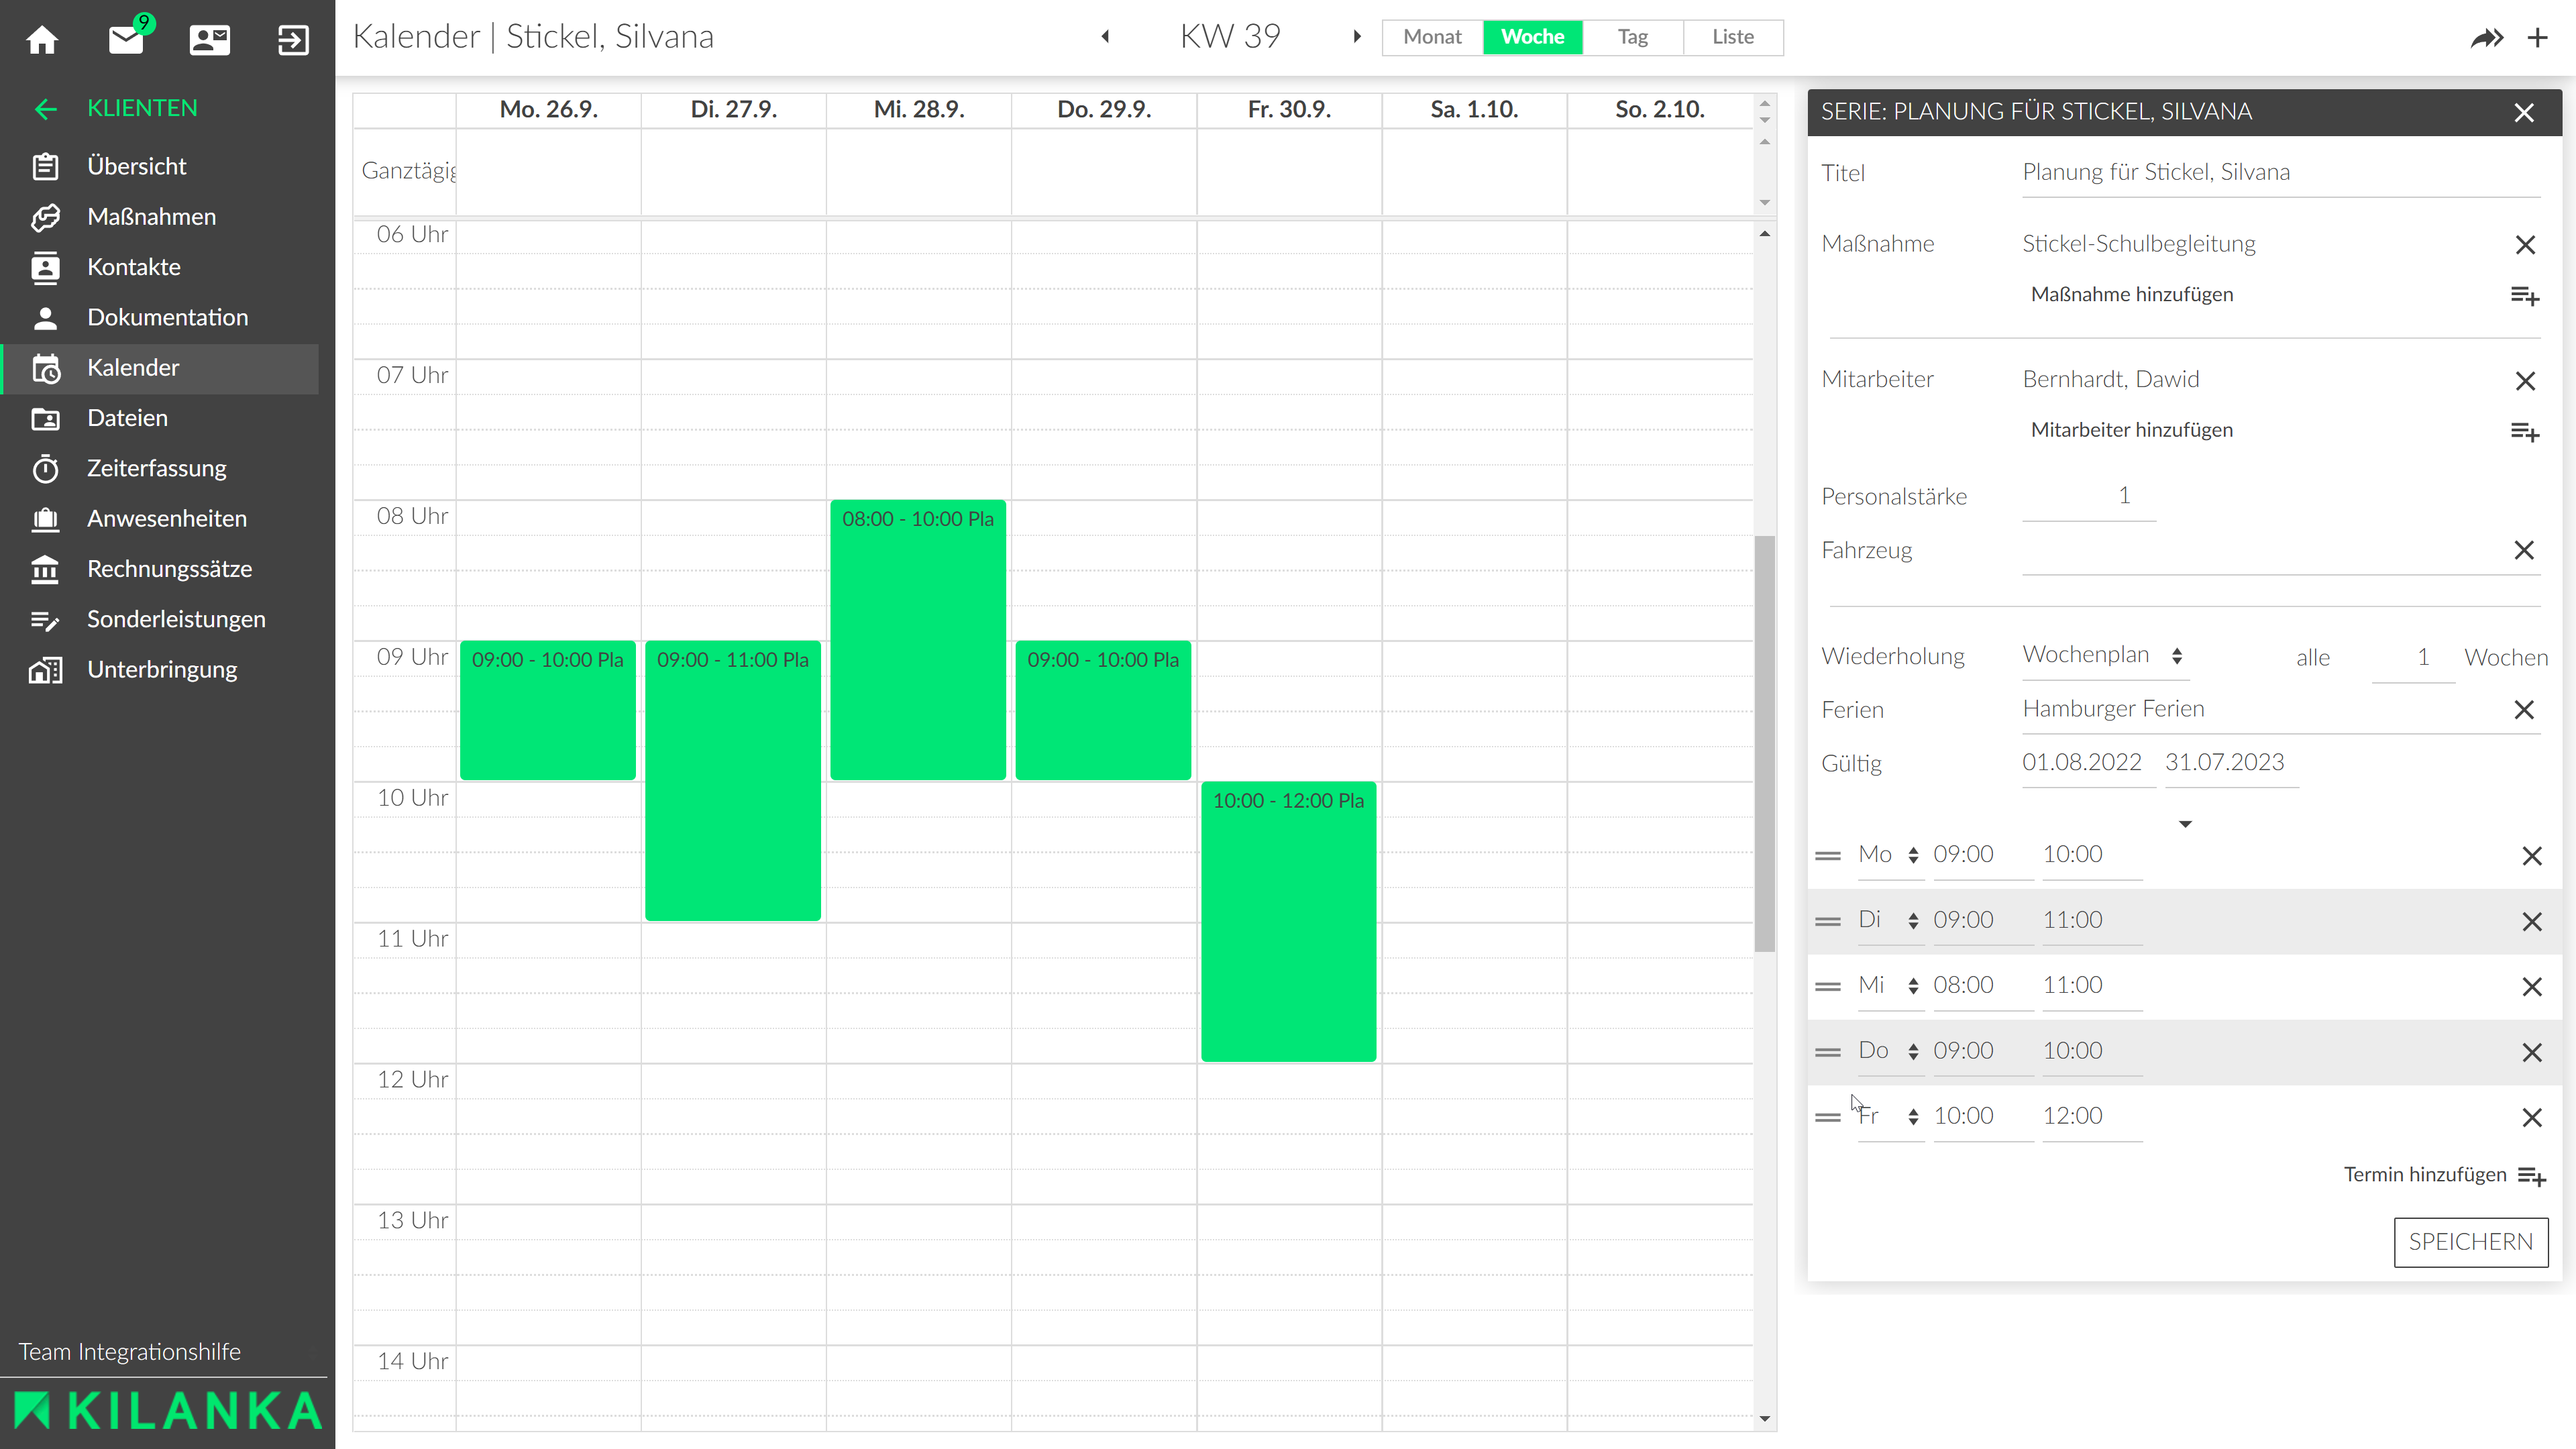Switch calendar to Tag view
Image resolution: width=2576 pixels, height=1449 pixels.
(x=1633, y=37)
